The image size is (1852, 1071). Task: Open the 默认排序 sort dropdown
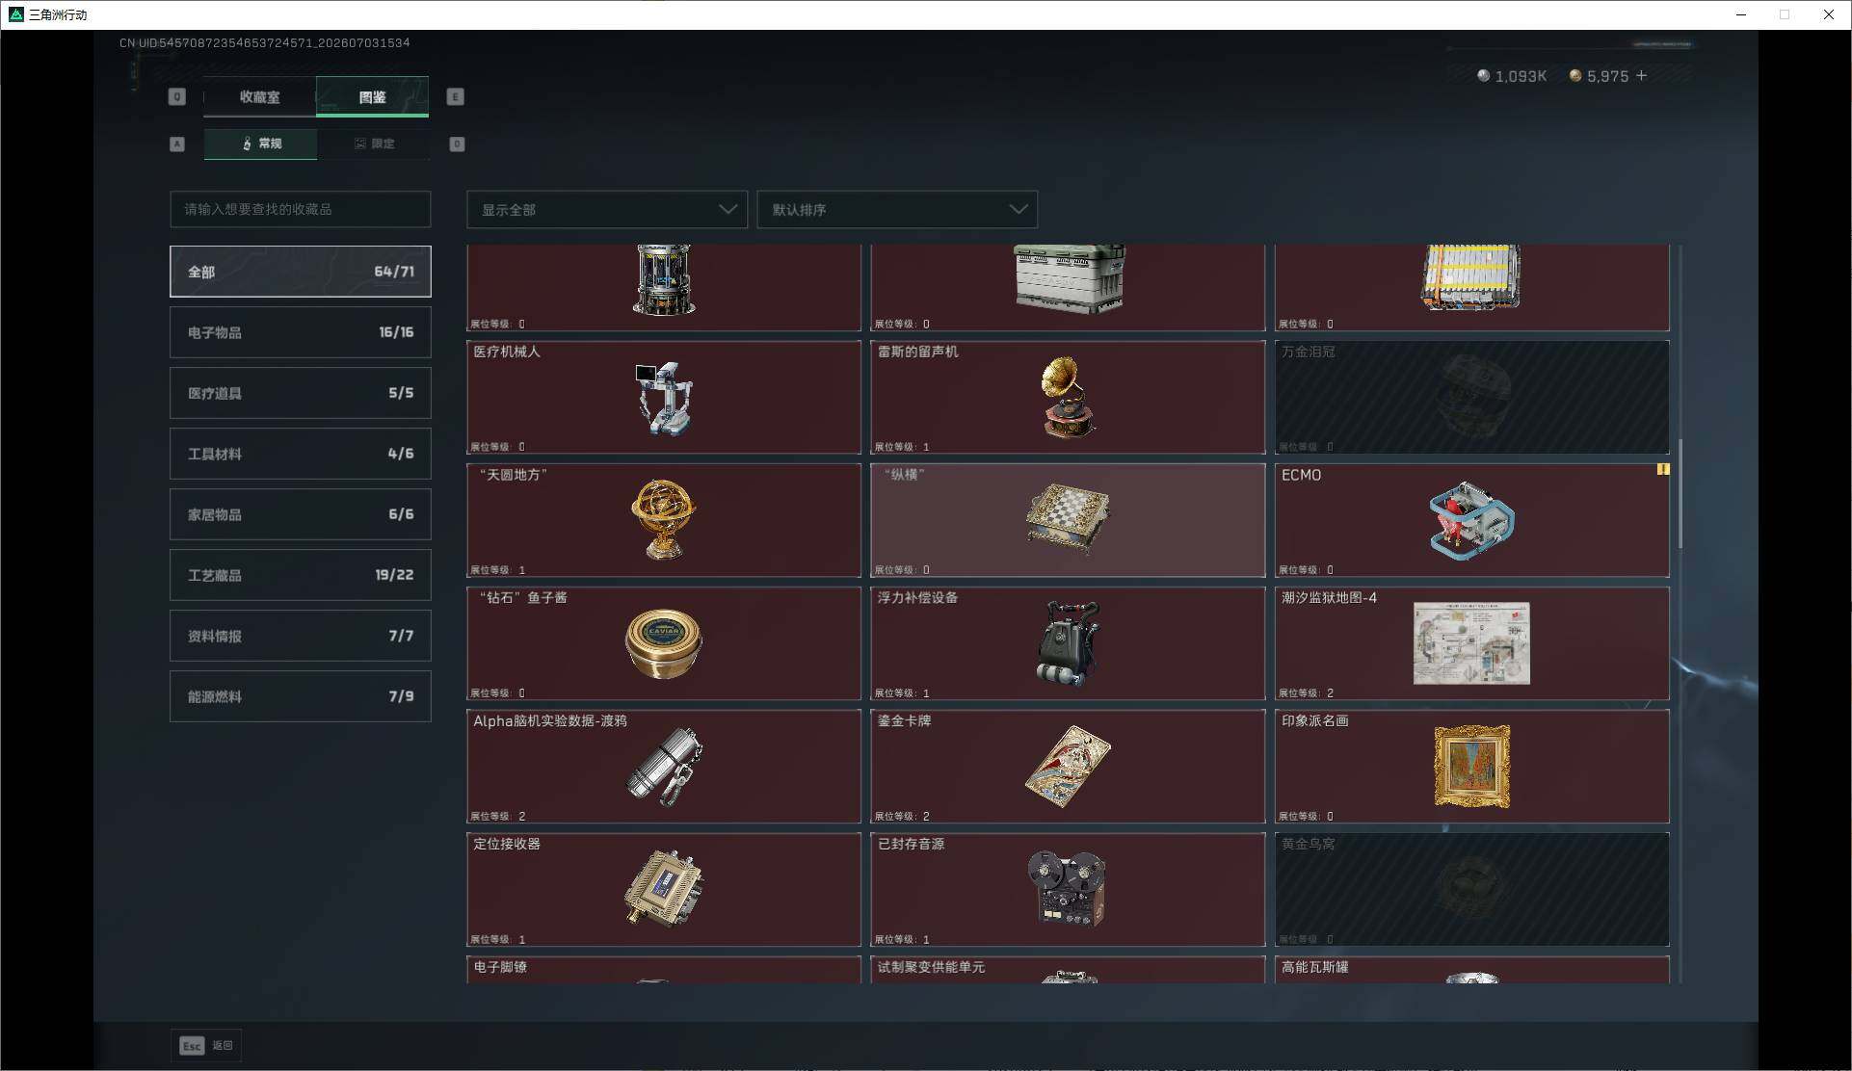(x=897, y=209)
